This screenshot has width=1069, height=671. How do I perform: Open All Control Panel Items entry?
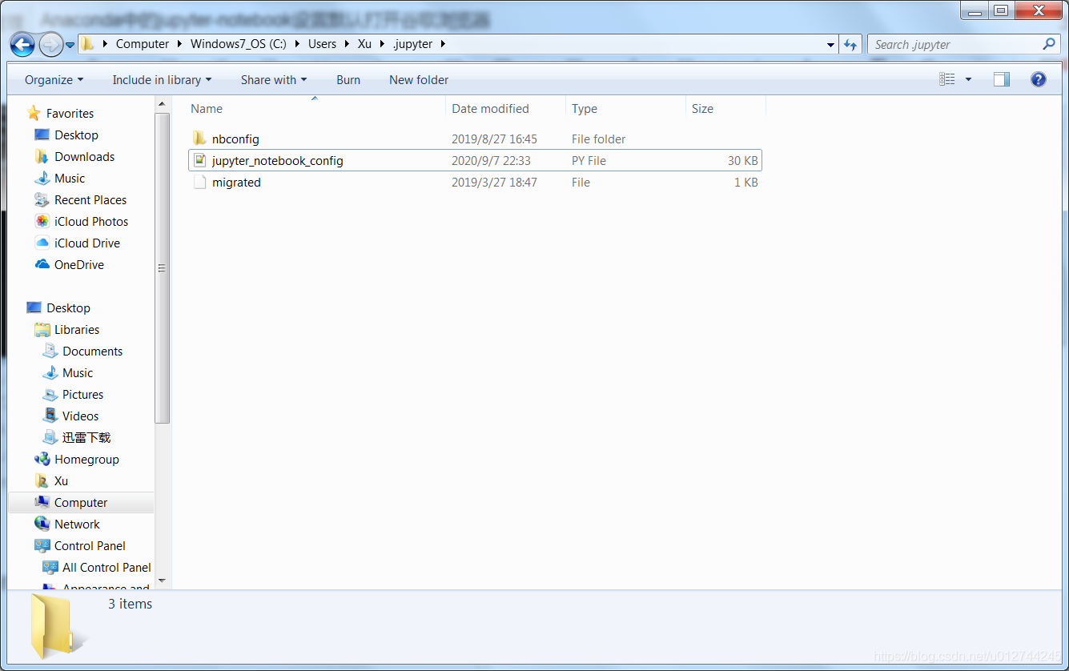coord(106,567)
